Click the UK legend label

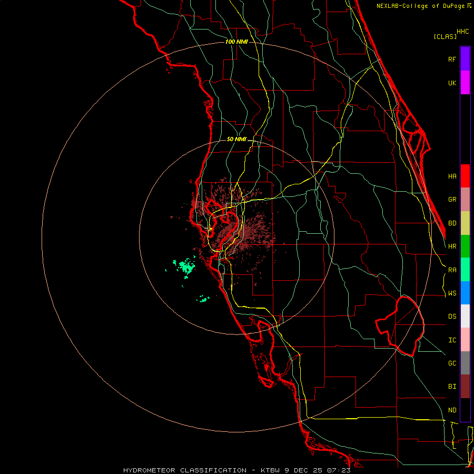452,83
